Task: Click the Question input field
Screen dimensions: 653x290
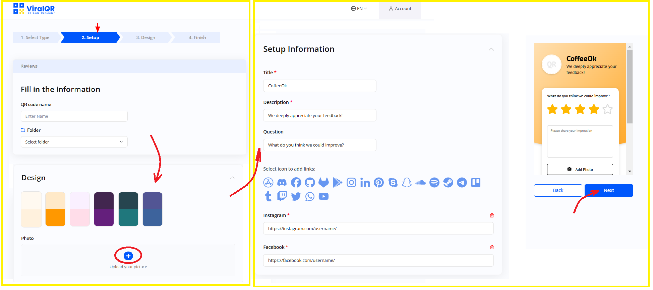Action: pyautogui.click(x=320, y=145)
